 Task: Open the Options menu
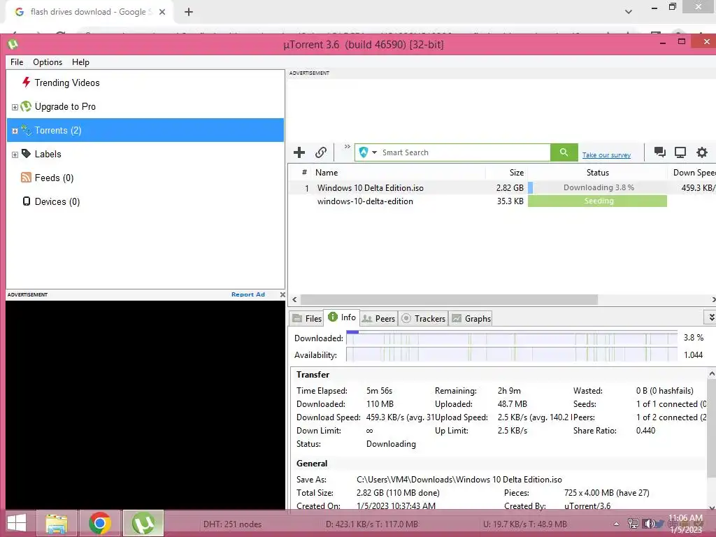coord(48,62)
